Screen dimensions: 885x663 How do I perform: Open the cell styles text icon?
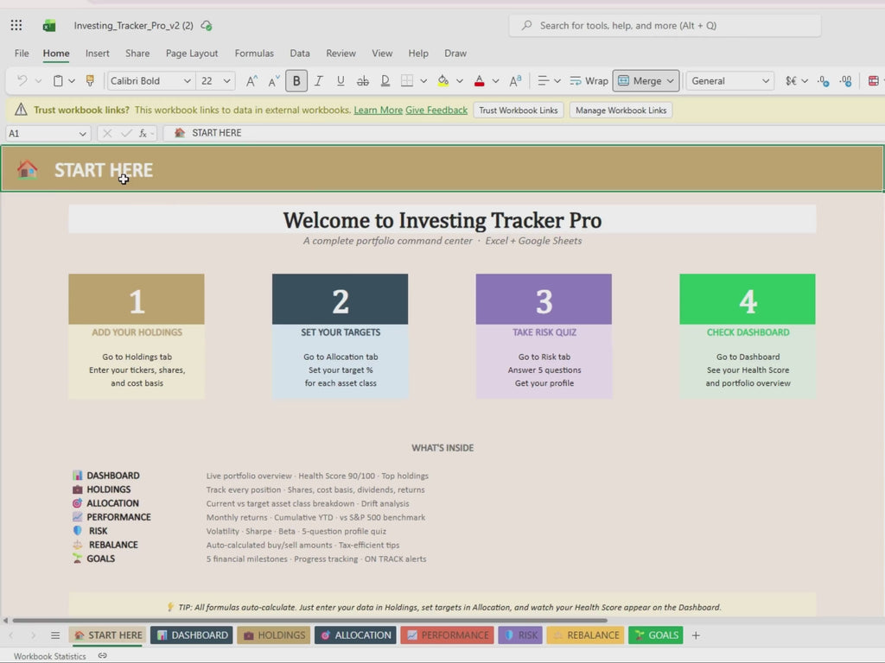515,80
